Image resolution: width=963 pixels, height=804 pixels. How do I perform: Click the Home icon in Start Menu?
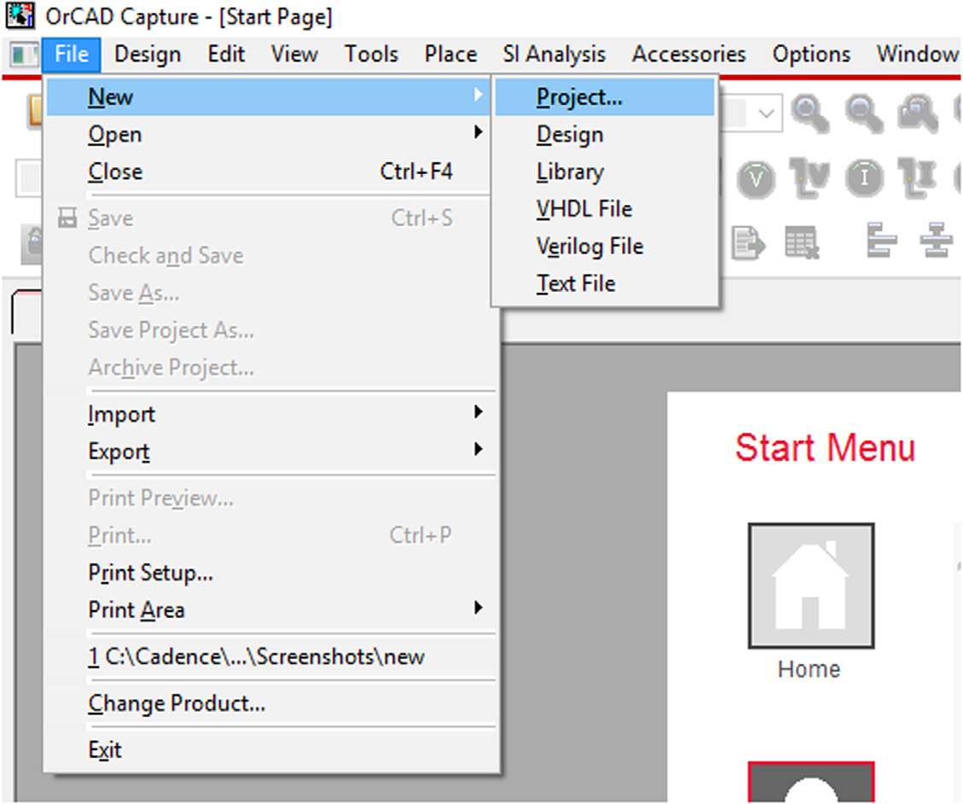point(810,586)
